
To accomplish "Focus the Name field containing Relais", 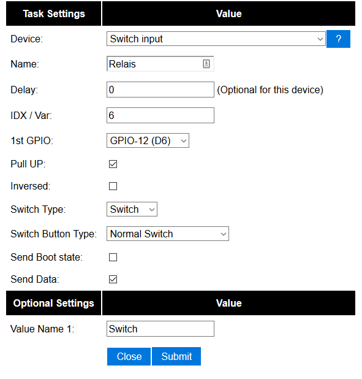I will pos(160,64).
